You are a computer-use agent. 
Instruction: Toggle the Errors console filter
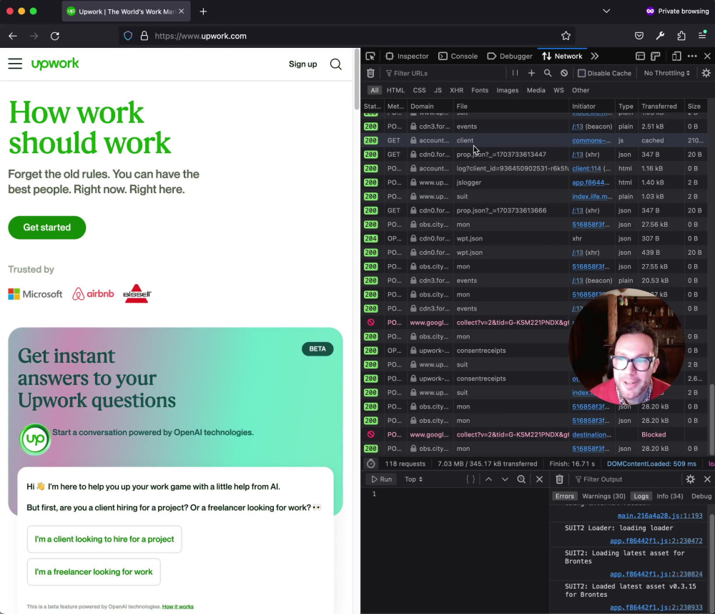pyautogui.click(x=565, y=496)
